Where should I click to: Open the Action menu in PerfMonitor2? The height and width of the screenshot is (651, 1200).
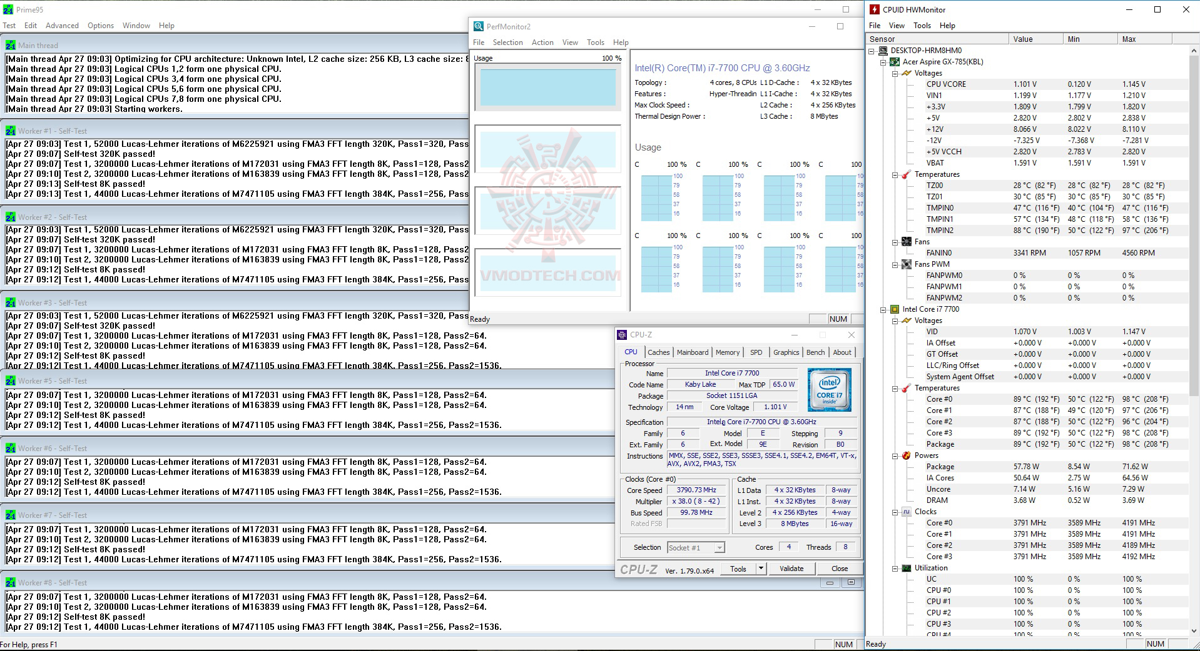point(542,42)
